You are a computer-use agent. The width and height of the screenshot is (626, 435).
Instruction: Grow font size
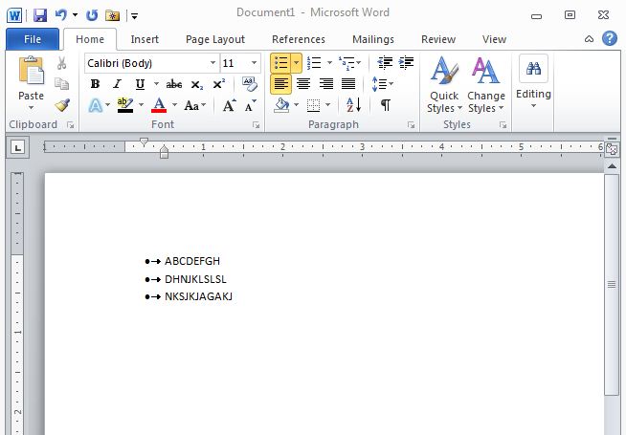(229, 106)
